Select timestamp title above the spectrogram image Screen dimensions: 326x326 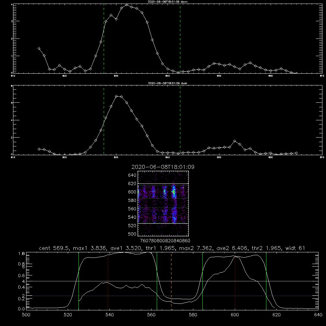[x=163, y=167]
